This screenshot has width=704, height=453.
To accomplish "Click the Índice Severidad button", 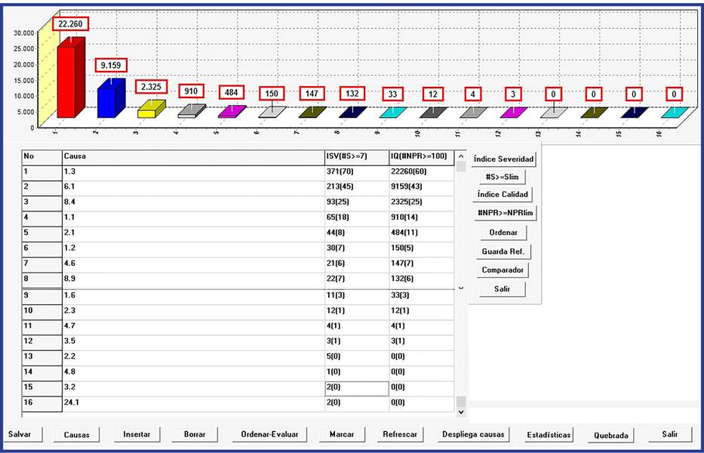I will click(503, 159).
